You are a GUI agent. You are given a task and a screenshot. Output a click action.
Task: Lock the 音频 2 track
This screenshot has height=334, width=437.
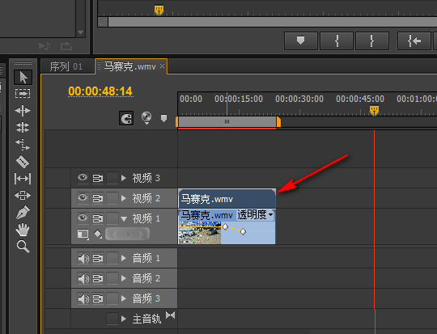point(112,278)
